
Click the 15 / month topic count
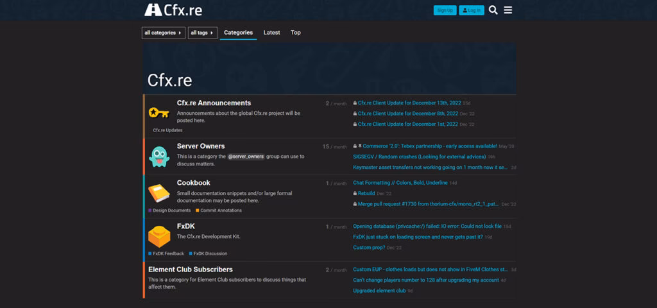(x=334, y=147)
